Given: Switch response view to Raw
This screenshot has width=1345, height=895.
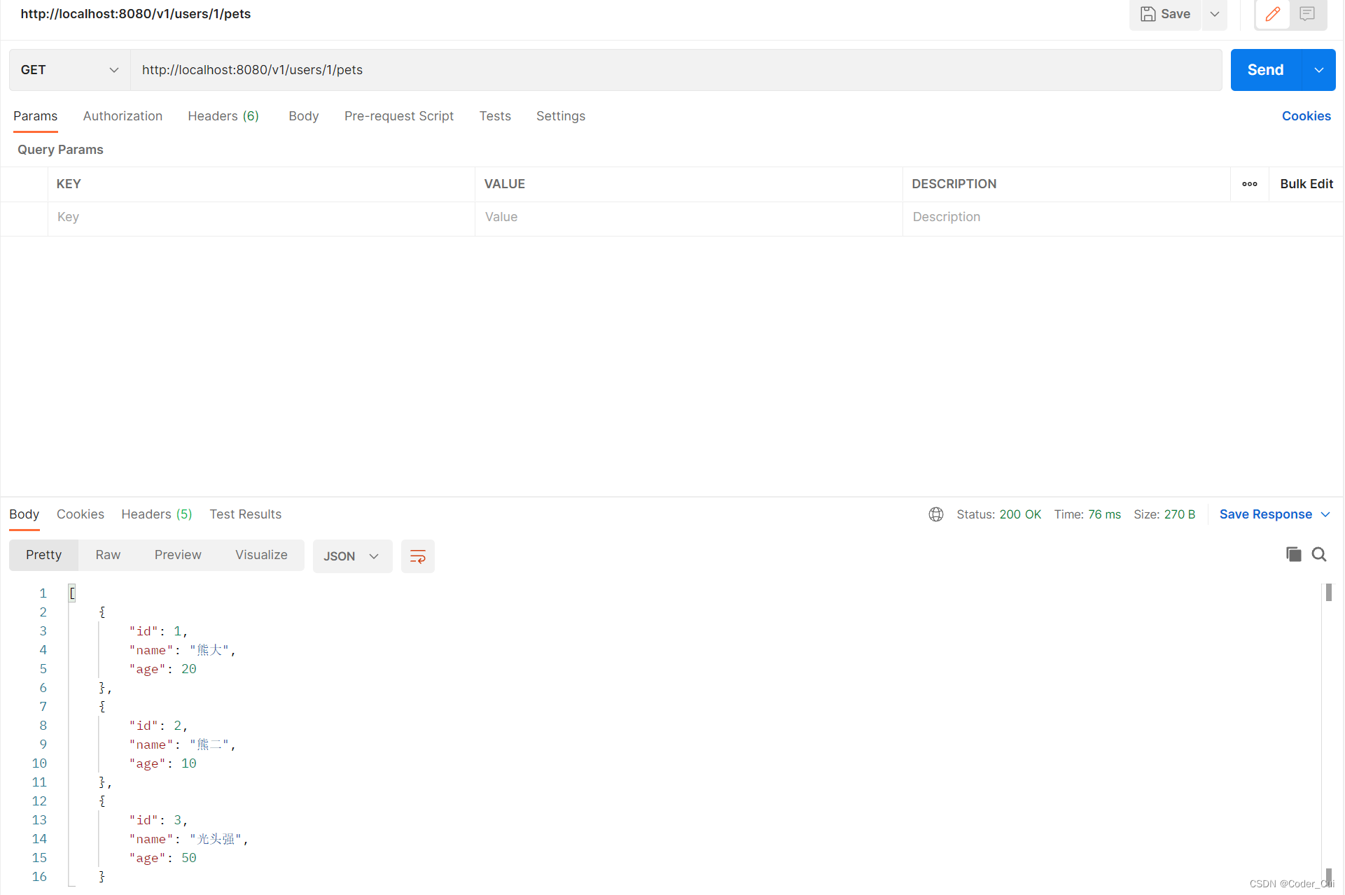Looking at the screenshot, I should 108,555.
